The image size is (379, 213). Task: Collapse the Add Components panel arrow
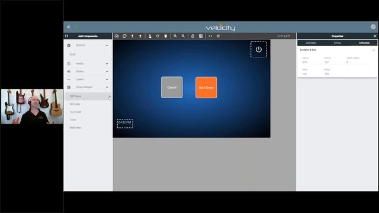point(67,36)
